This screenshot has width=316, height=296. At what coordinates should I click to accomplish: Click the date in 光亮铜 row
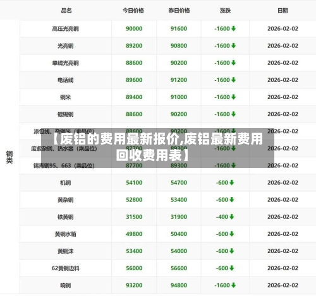click(x=283, y=45)
